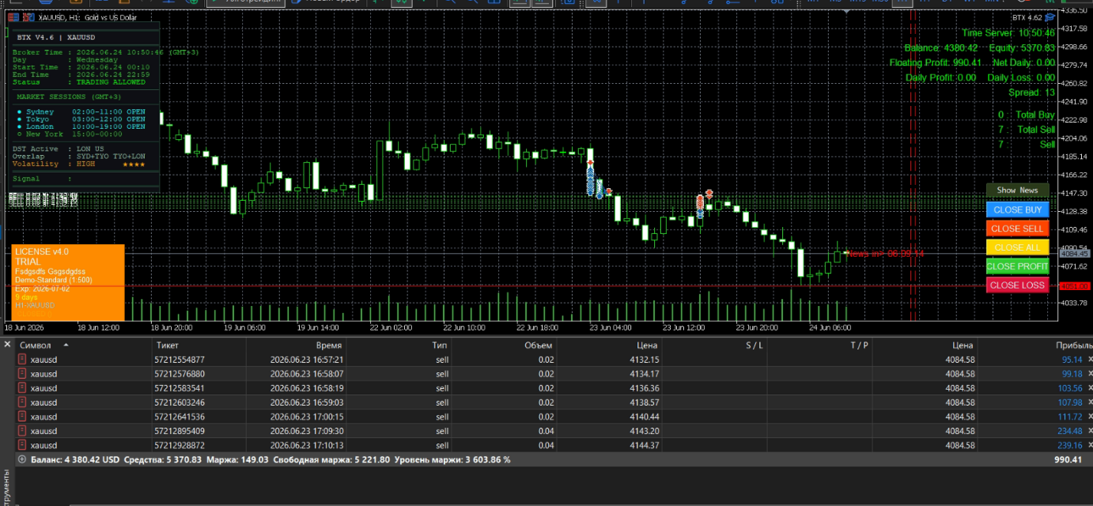The height and width of the screenshot is (506, 1093).
Task: Click open price 4136.36 cell
Action: (644, 388)
